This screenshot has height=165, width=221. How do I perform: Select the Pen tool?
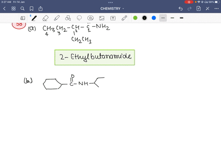[34, 18]
